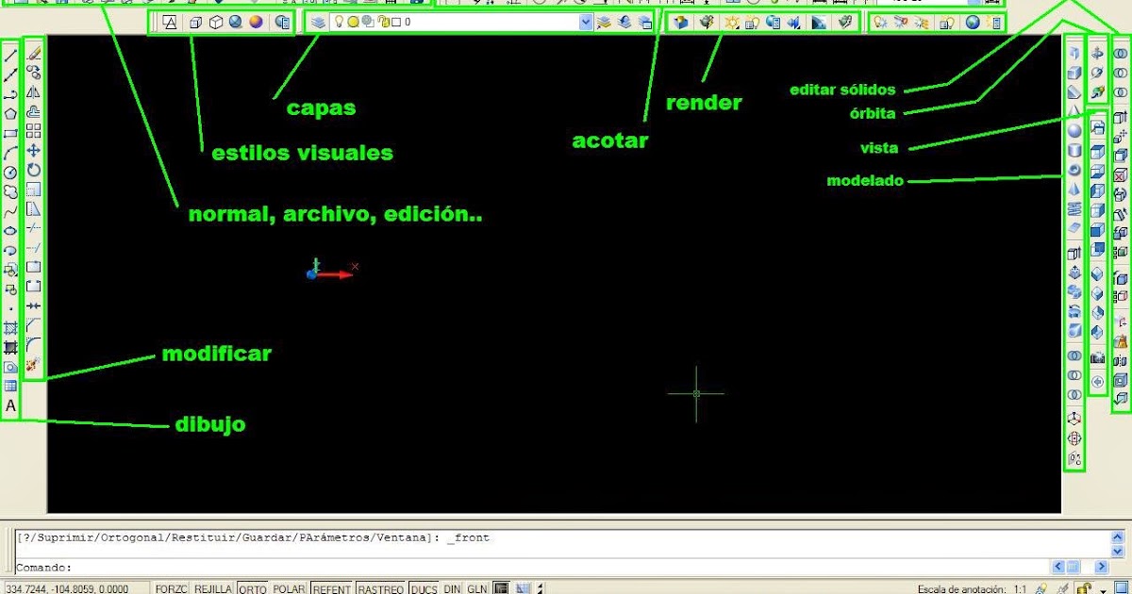Enable ORTO mode in the status bar
Viewport: 1132px width, 594px height.
(252, 588)
